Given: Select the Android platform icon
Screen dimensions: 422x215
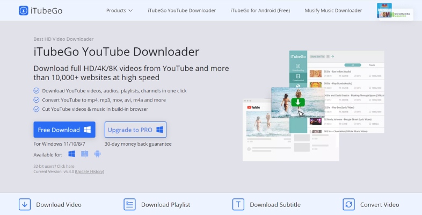Looking at the screenshot, I should point(97,154).
